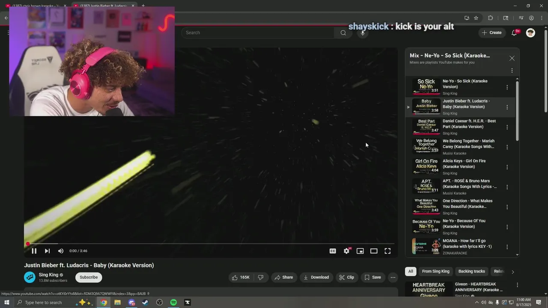The width and height of the screenshot is (548, 308).
Task: Open File Explorer from taskbar
Action: [x=117, y=302]
